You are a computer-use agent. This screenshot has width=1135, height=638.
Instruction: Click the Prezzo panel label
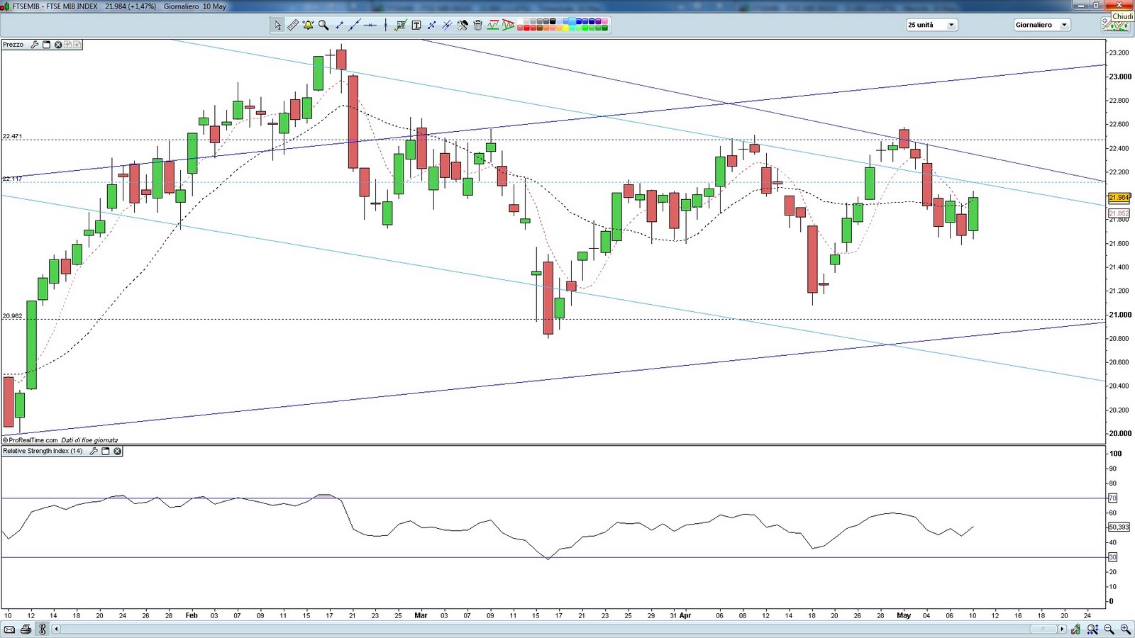[13, 44]
